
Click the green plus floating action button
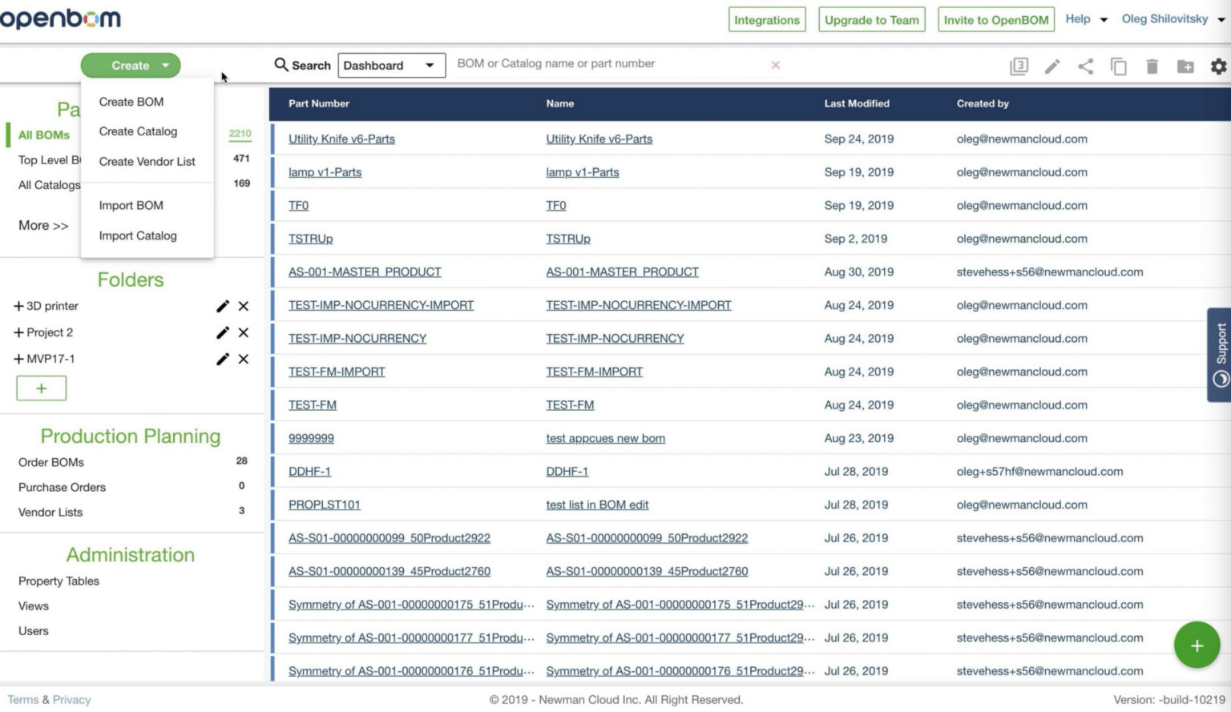1197,645
